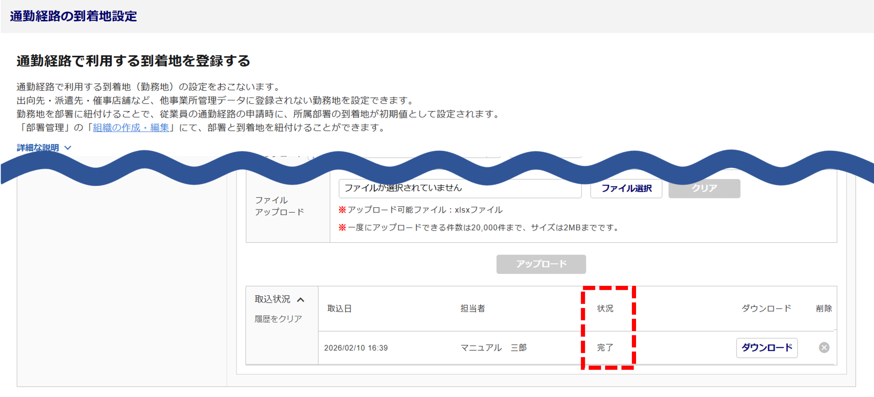Image resolution: width=874 pixels, height=397 pixels.
Task: Click the 完了 status cell
Action: (605, 348)
